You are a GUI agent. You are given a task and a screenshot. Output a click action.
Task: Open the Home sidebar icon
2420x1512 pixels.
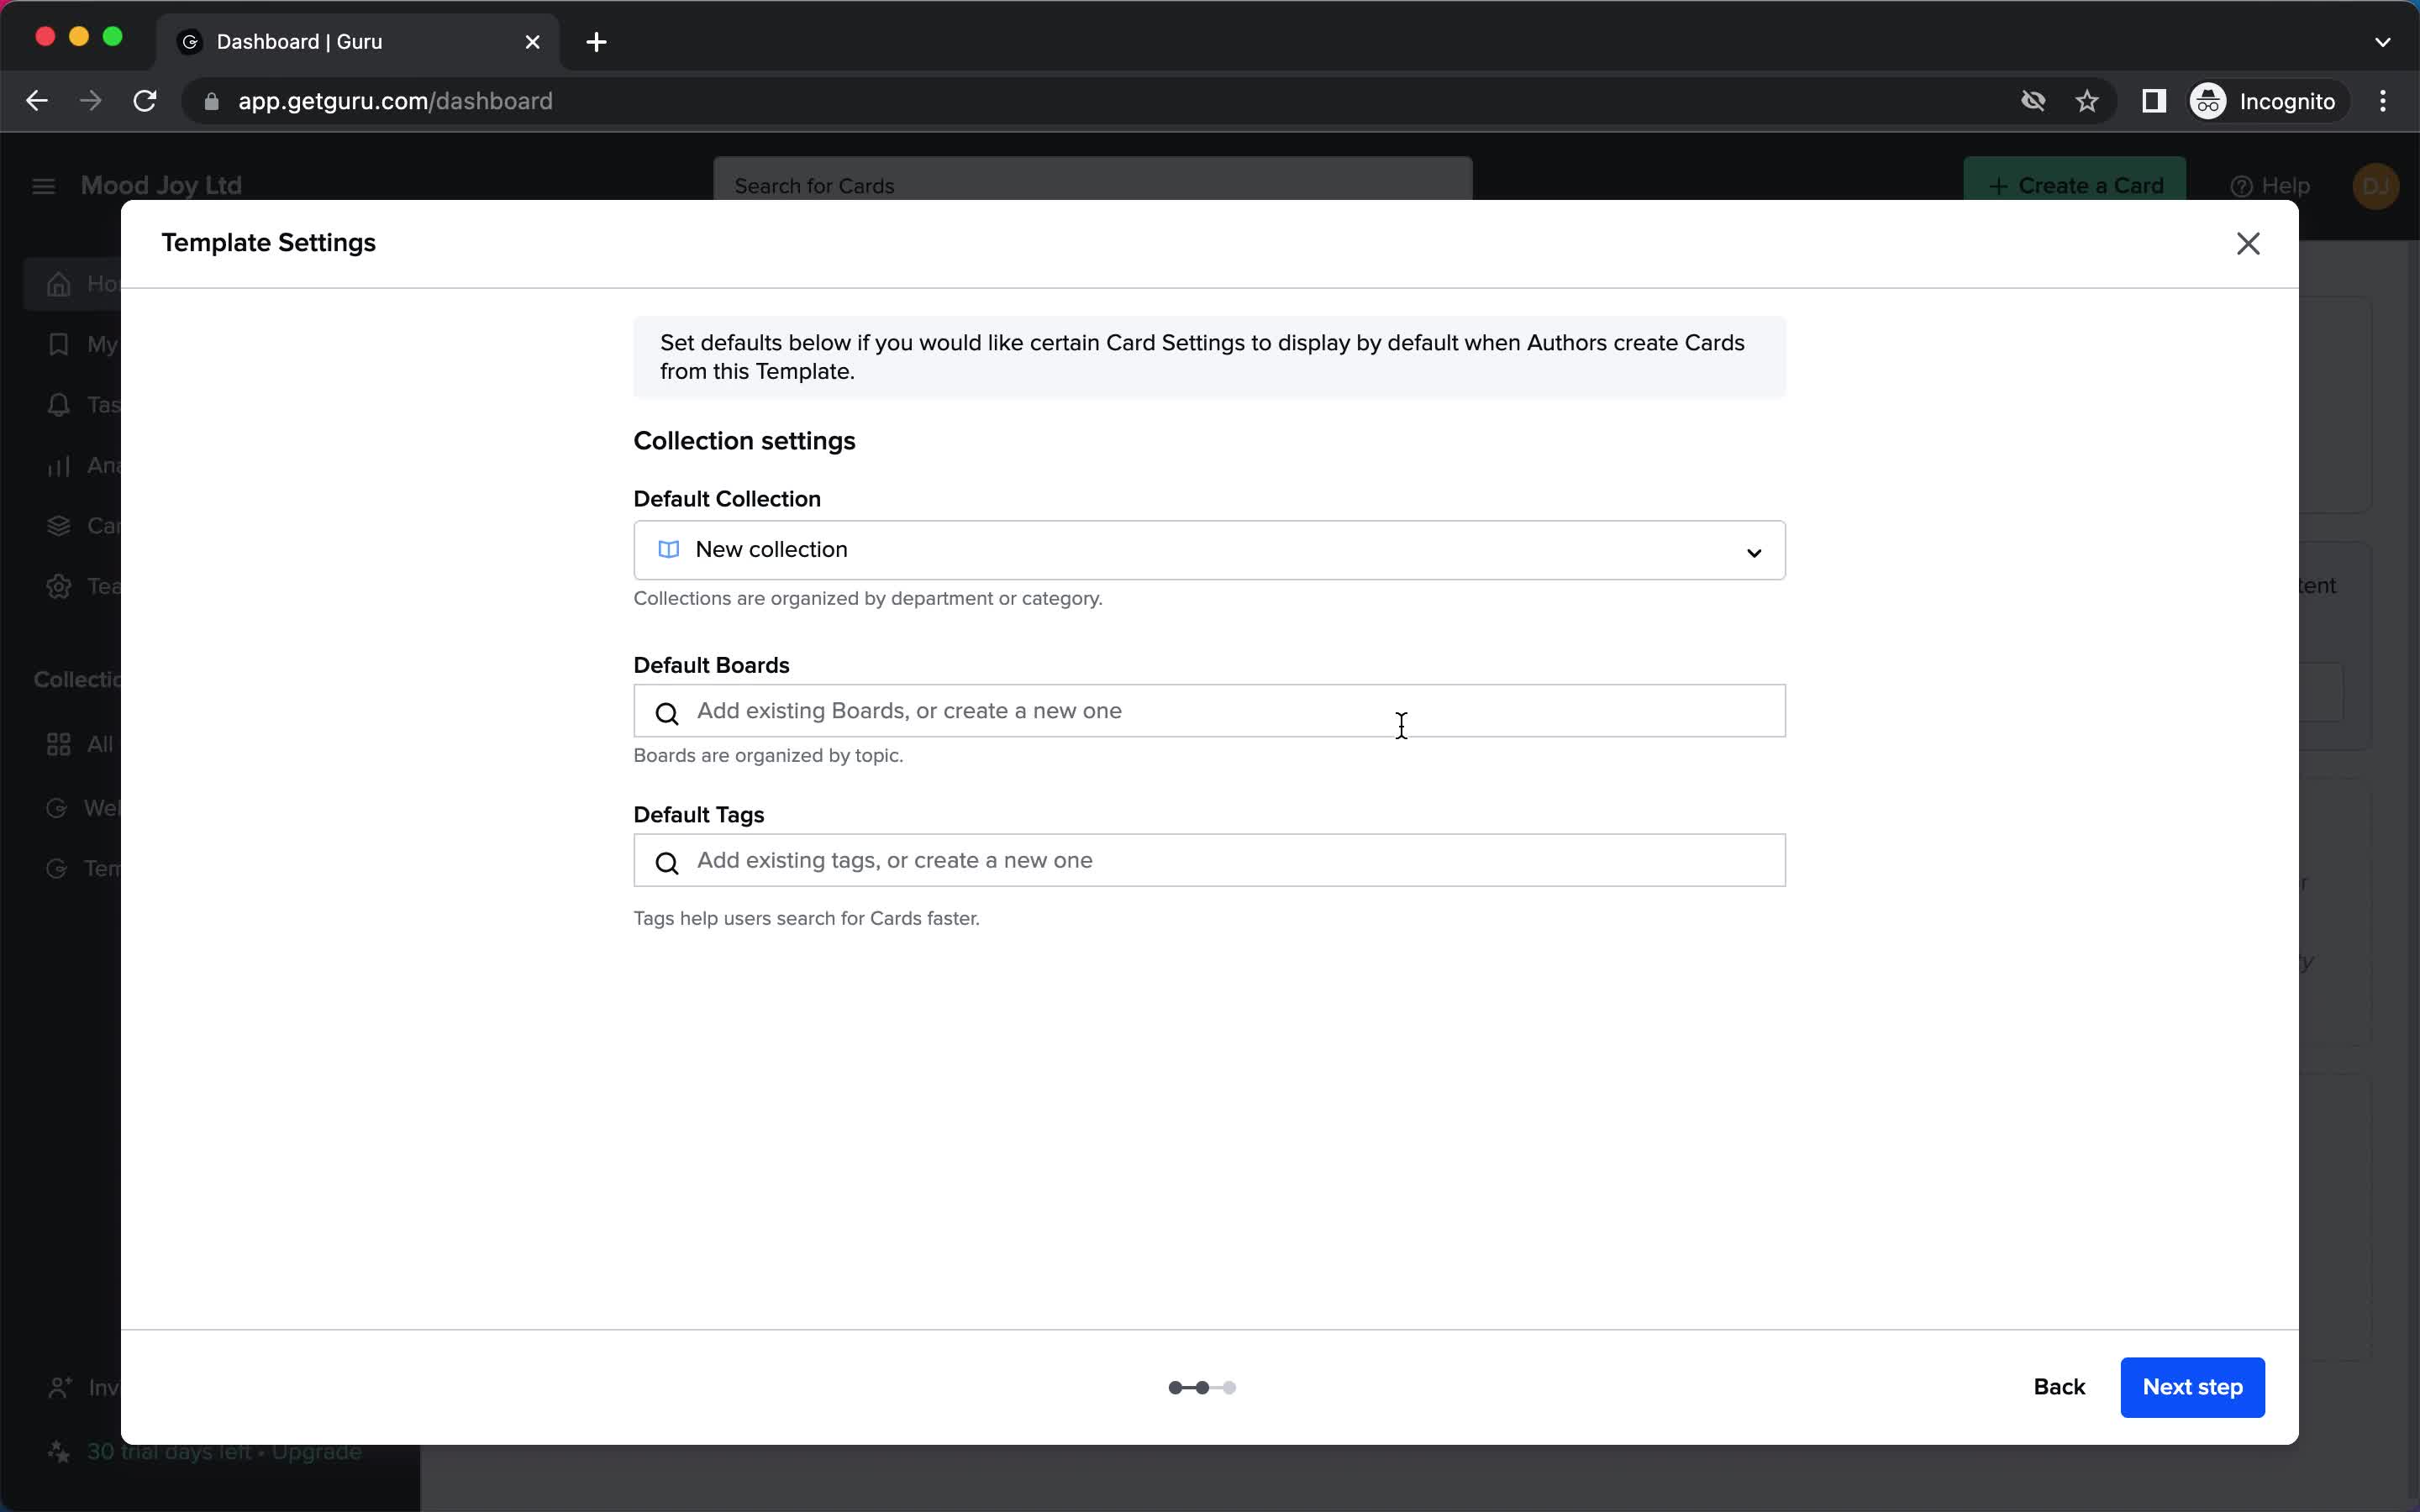pyautogui.click(x=59, y=284)
